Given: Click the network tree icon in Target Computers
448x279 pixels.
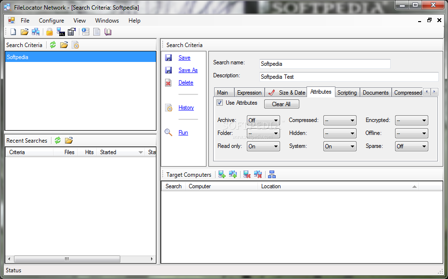Looking at the screenshot, I should click(x=272, y=174).
